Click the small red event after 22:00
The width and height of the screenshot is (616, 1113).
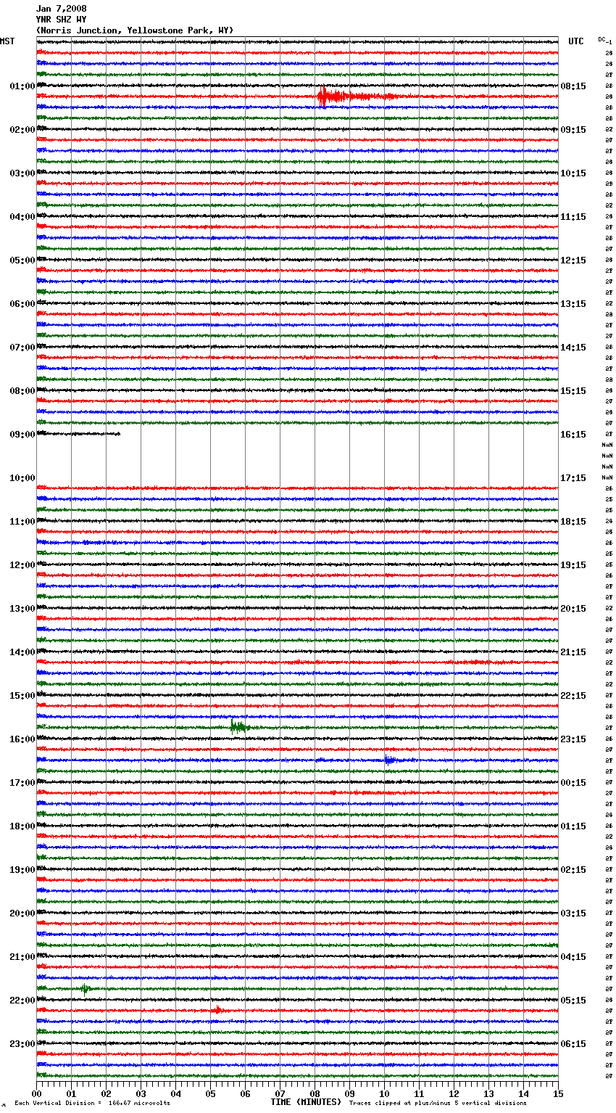217,1010
